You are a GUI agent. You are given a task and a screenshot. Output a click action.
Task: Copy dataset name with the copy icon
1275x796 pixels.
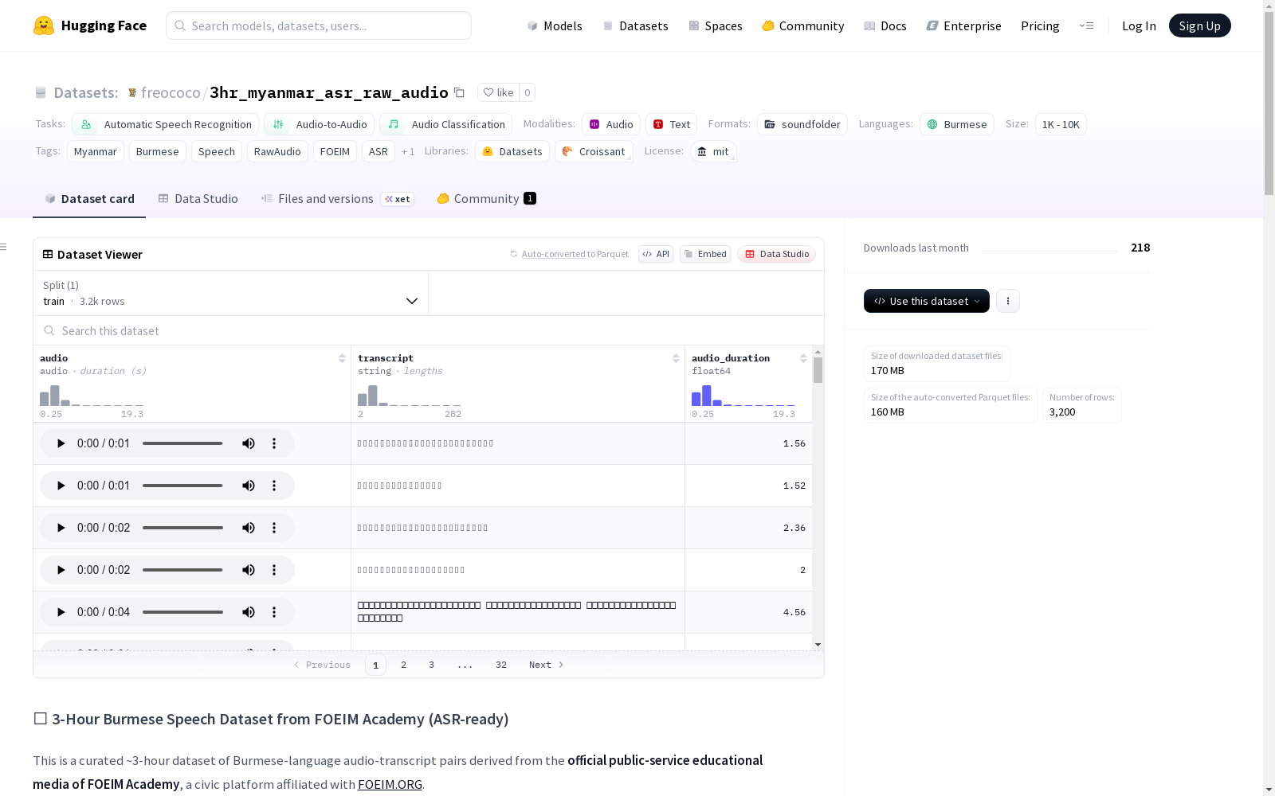[459, 92]
